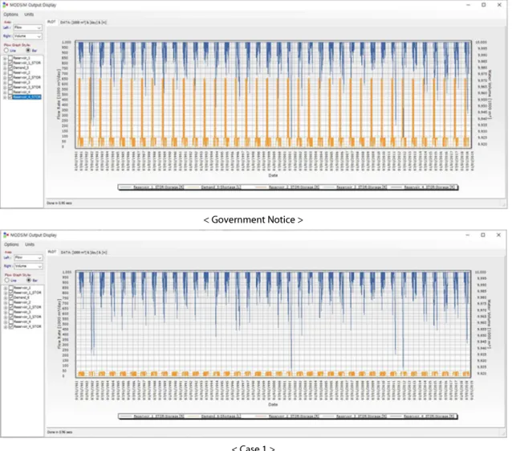
Task: Expand Reservoir_1_STOR tree node in Case 1 window
Action: pyautogui.click(x=6, y=293)
